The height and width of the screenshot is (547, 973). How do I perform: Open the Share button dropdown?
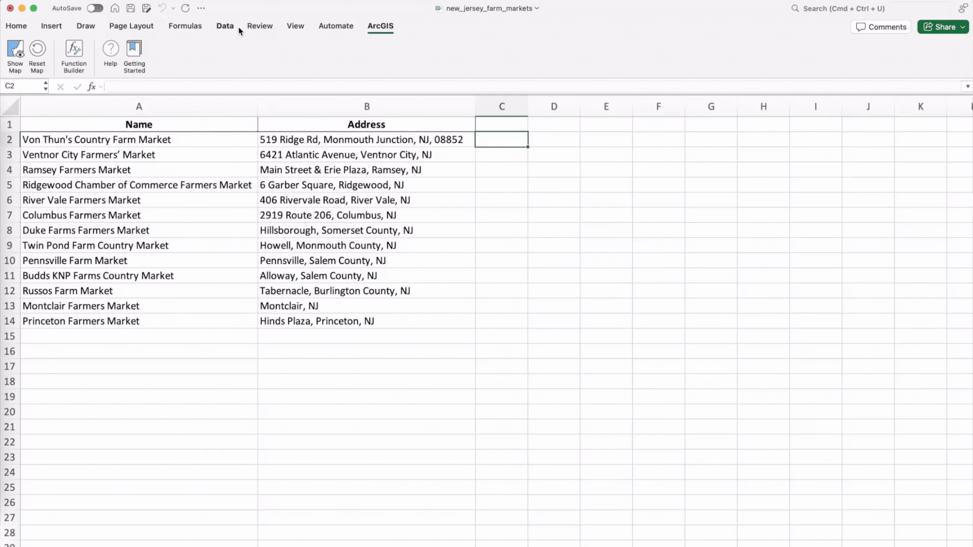pos(962,27)
